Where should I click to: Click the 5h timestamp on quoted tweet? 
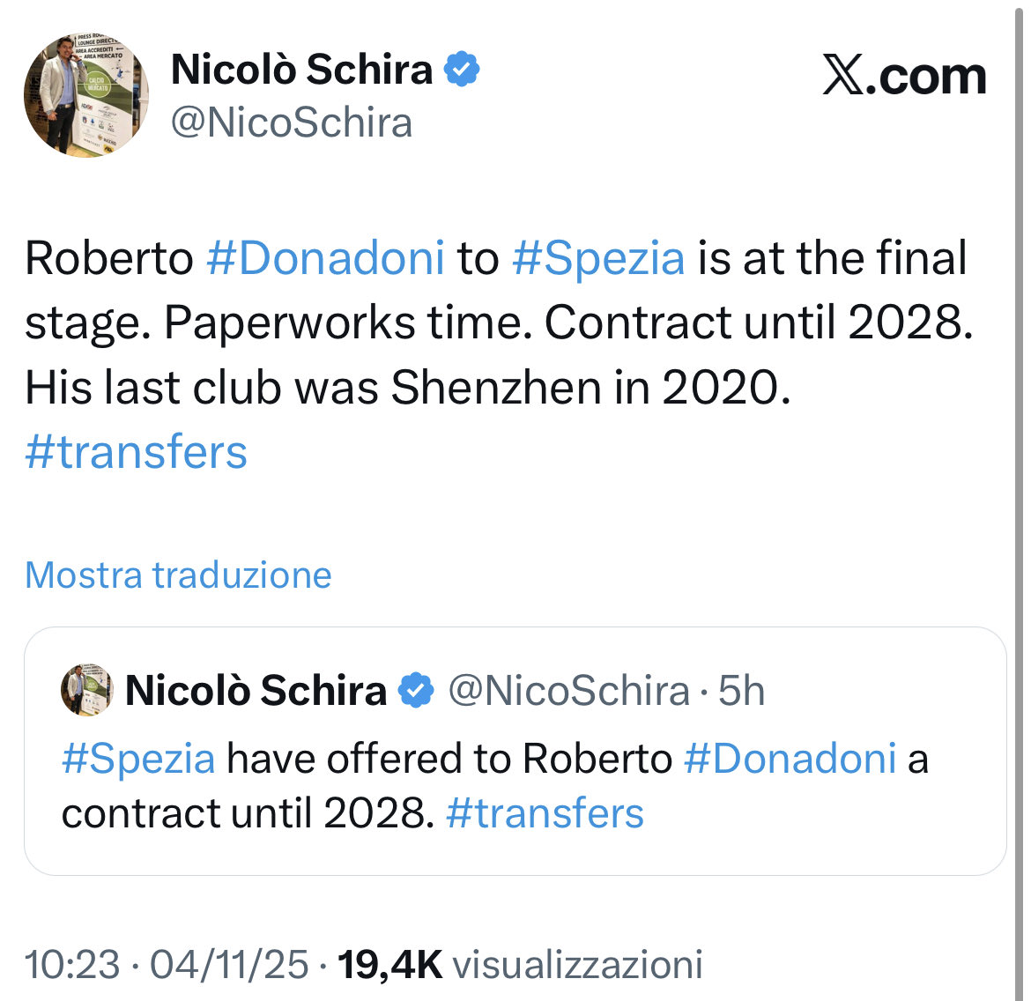741,691
